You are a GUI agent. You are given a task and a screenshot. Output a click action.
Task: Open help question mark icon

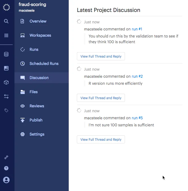click(6, 168)
